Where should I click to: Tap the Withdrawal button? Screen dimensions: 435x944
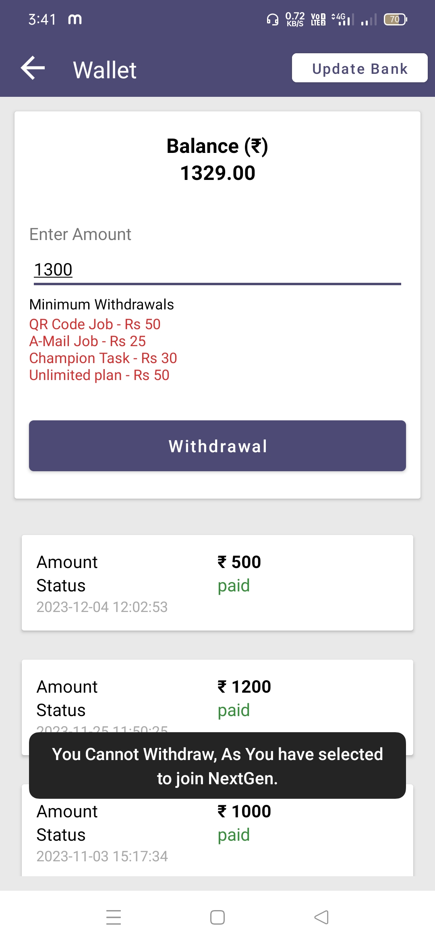(217, 446)
